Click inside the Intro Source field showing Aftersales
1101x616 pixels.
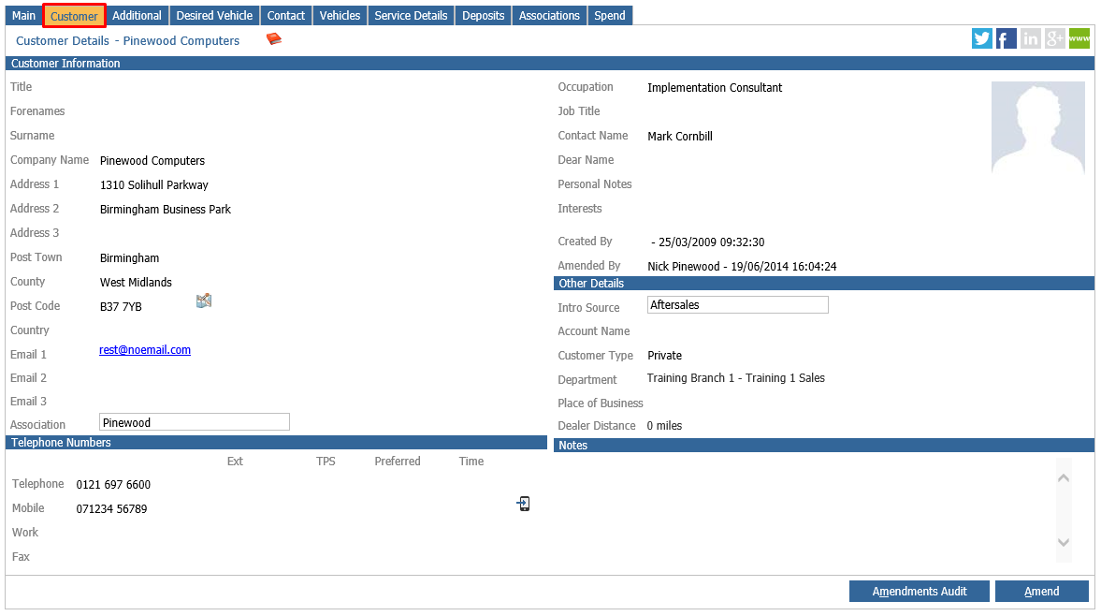point(737,304)
